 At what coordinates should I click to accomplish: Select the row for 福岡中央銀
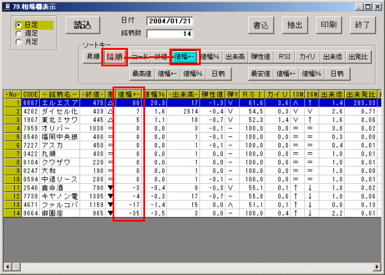(192, 137)
